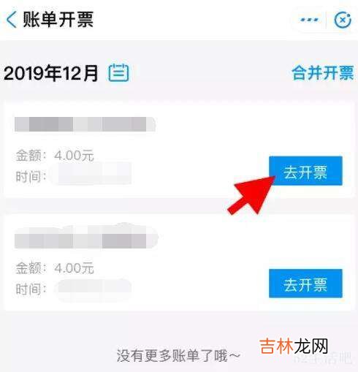Screen dimensions: 358x372
Task: Open the three-dot more options menu
Action: click(309, 20)
